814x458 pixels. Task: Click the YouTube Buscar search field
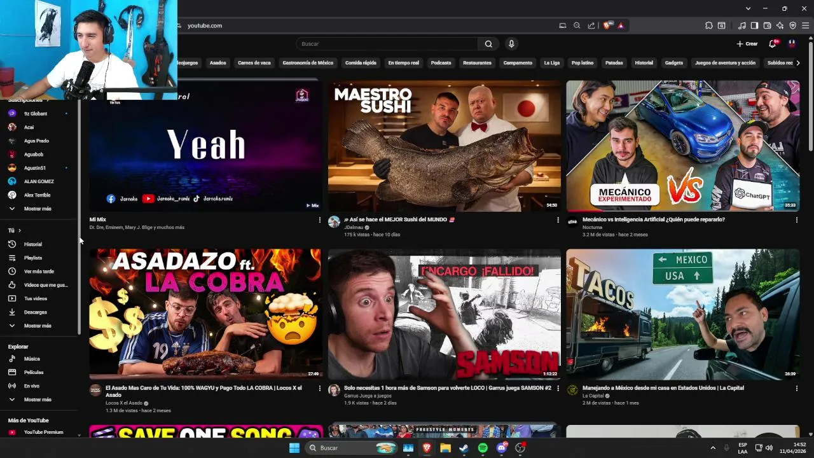[387, 44]
